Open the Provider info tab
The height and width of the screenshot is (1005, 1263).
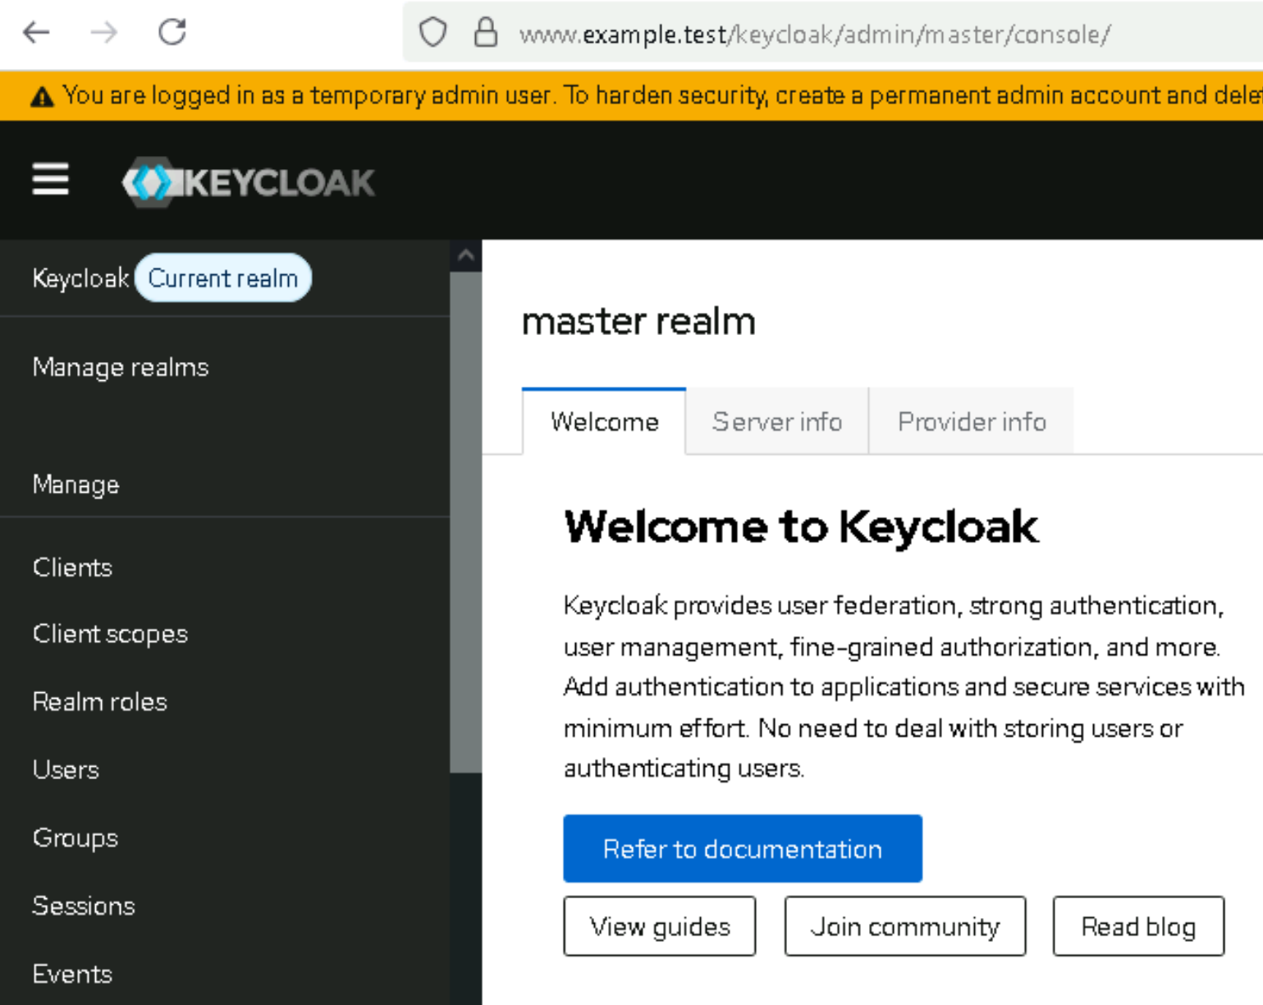(x=972, y=421)
